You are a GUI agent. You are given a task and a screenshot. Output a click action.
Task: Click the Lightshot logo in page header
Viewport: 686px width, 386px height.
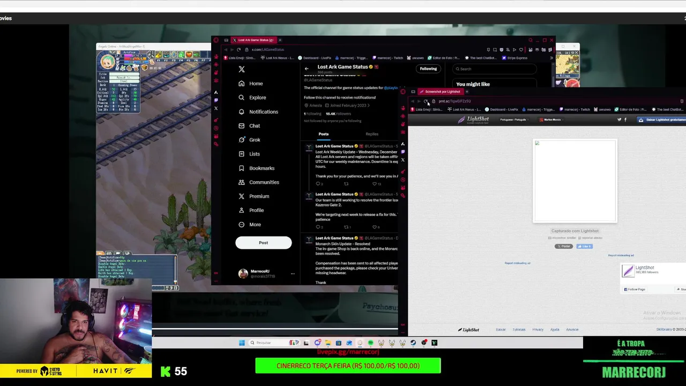473,120
